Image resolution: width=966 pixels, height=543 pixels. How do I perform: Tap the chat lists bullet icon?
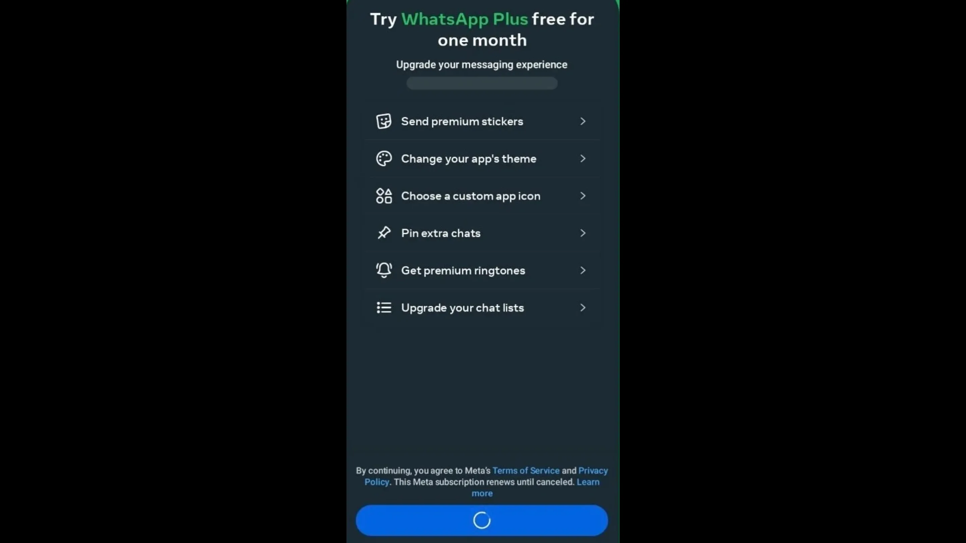[384, 308]
